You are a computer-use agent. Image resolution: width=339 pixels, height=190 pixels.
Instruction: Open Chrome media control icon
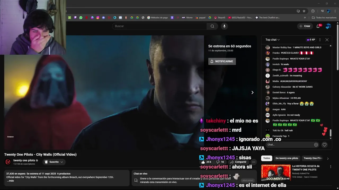click(x=322, y=11)
